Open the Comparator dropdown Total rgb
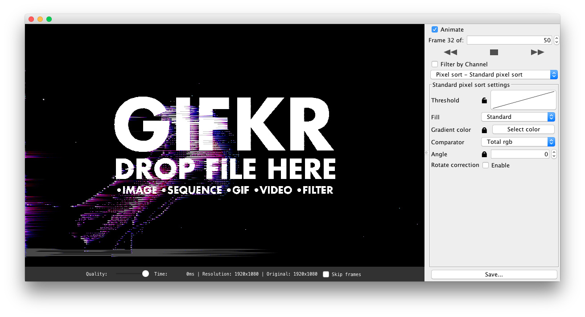The width and height of the screenshot is (585, 317). click(518, 142)
